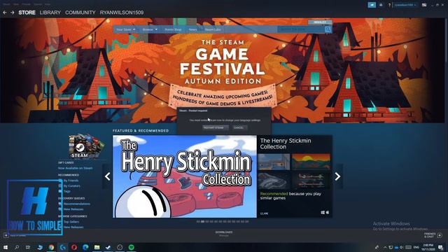Viewport: 448px width, 252px height.
Task: Click the Add a Game plus icon
Action: (6, 235)
